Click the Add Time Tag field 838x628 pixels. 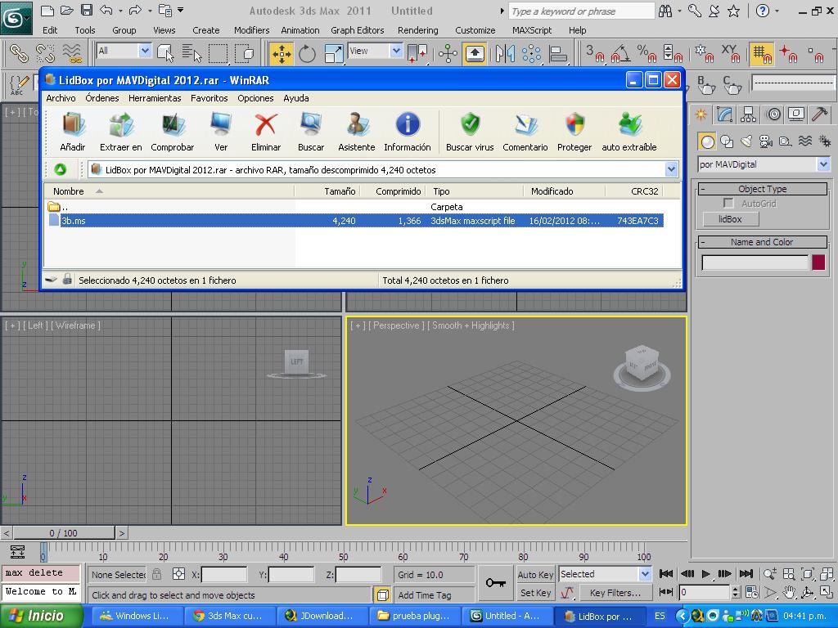[435, 595]
